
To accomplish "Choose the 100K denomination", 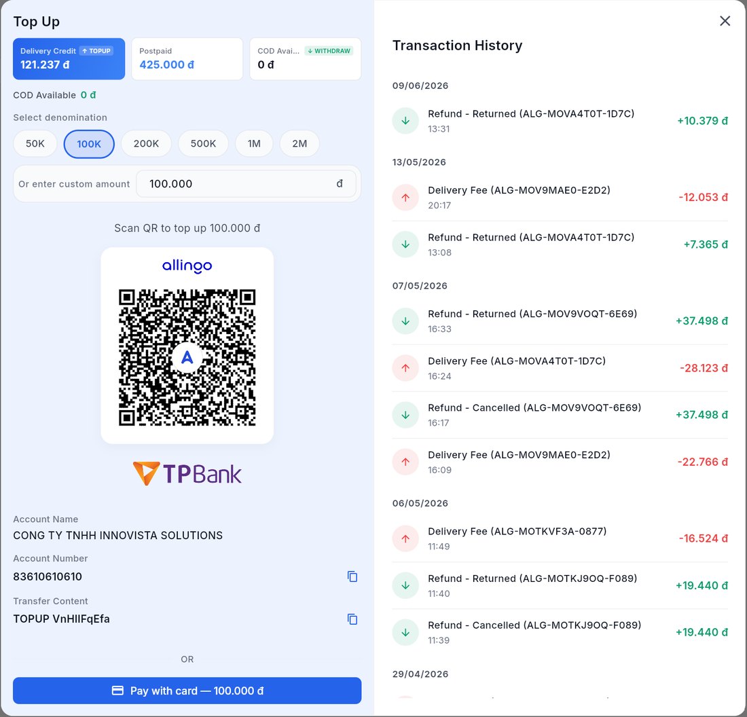I will pos(89,144).
